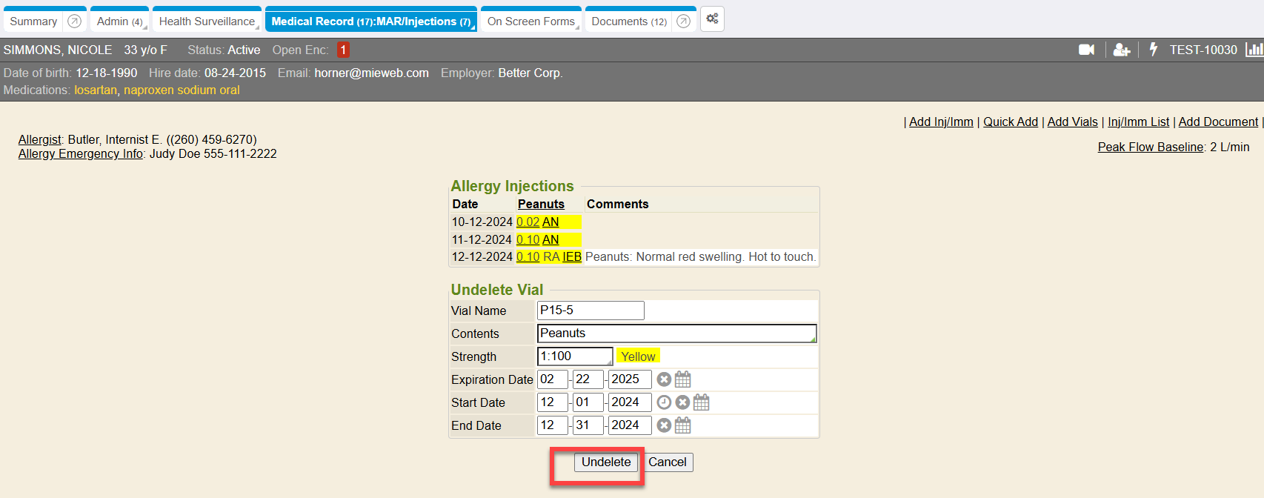Clear the End Date with the X icon

coord(664,425)
